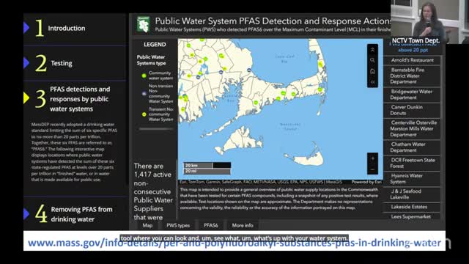Image resolution: width=469 pixels, height=264 pixels.
Task: Click the legend horizontal scrollbar
Action: click(156, 129)
